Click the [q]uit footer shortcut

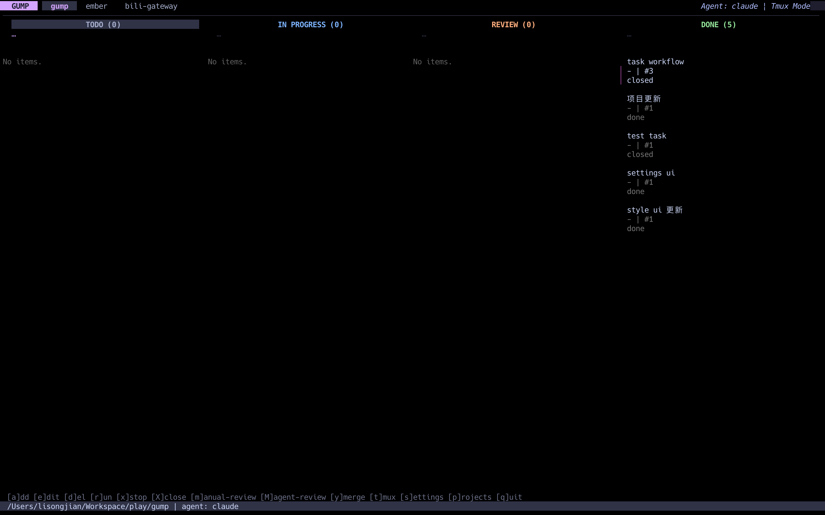coord(509,497)
